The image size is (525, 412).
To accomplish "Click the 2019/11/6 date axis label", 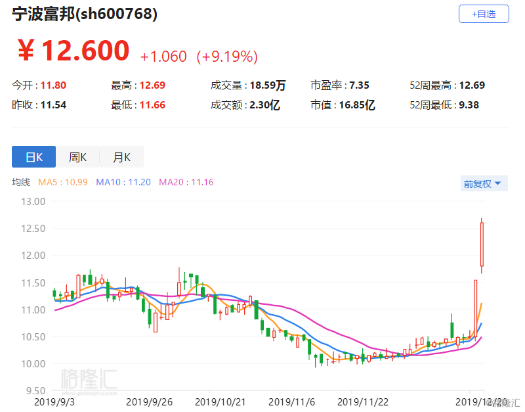I will tap(291, 401).
